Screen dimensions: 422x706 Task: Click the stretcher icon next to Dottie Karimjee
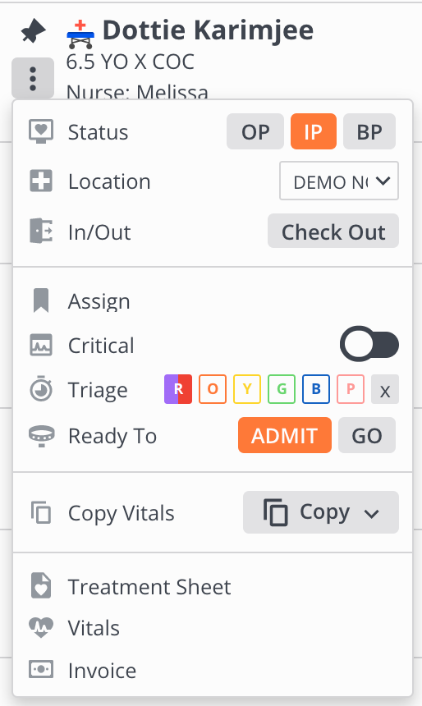click(x=80, y=34)
